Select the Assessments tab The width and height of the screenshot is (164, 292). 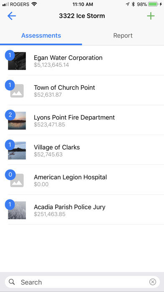coord(41,36)
